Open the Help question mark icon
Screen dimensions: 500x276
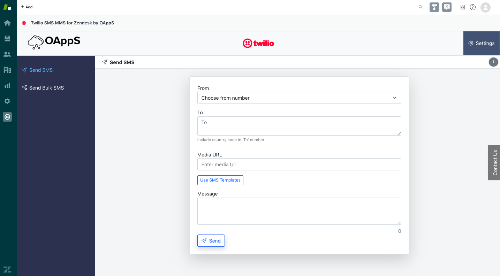(x=473, y=7)
